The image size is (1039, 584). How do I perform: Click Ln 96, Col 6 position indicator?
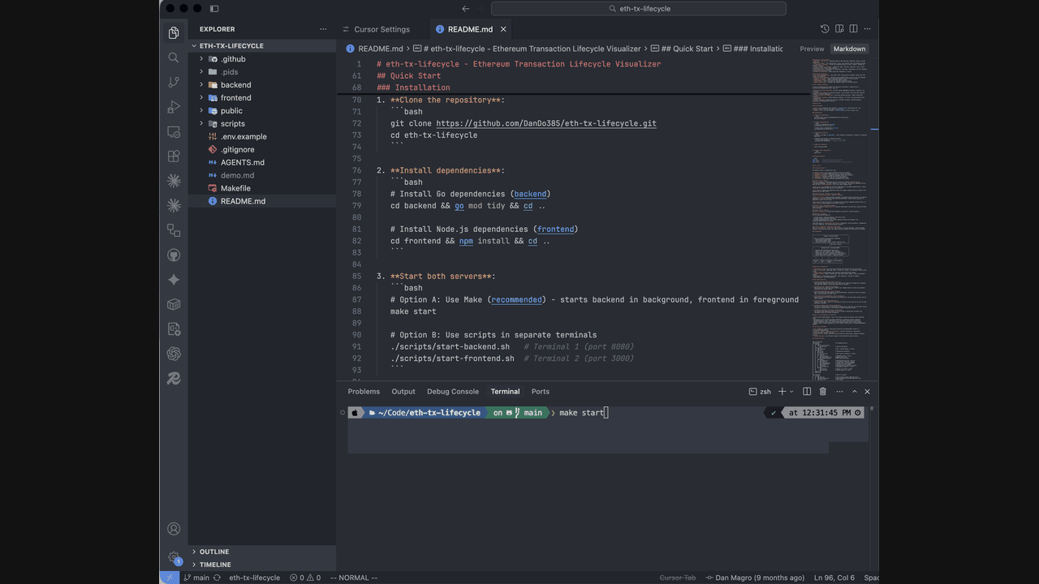[834, 578]
